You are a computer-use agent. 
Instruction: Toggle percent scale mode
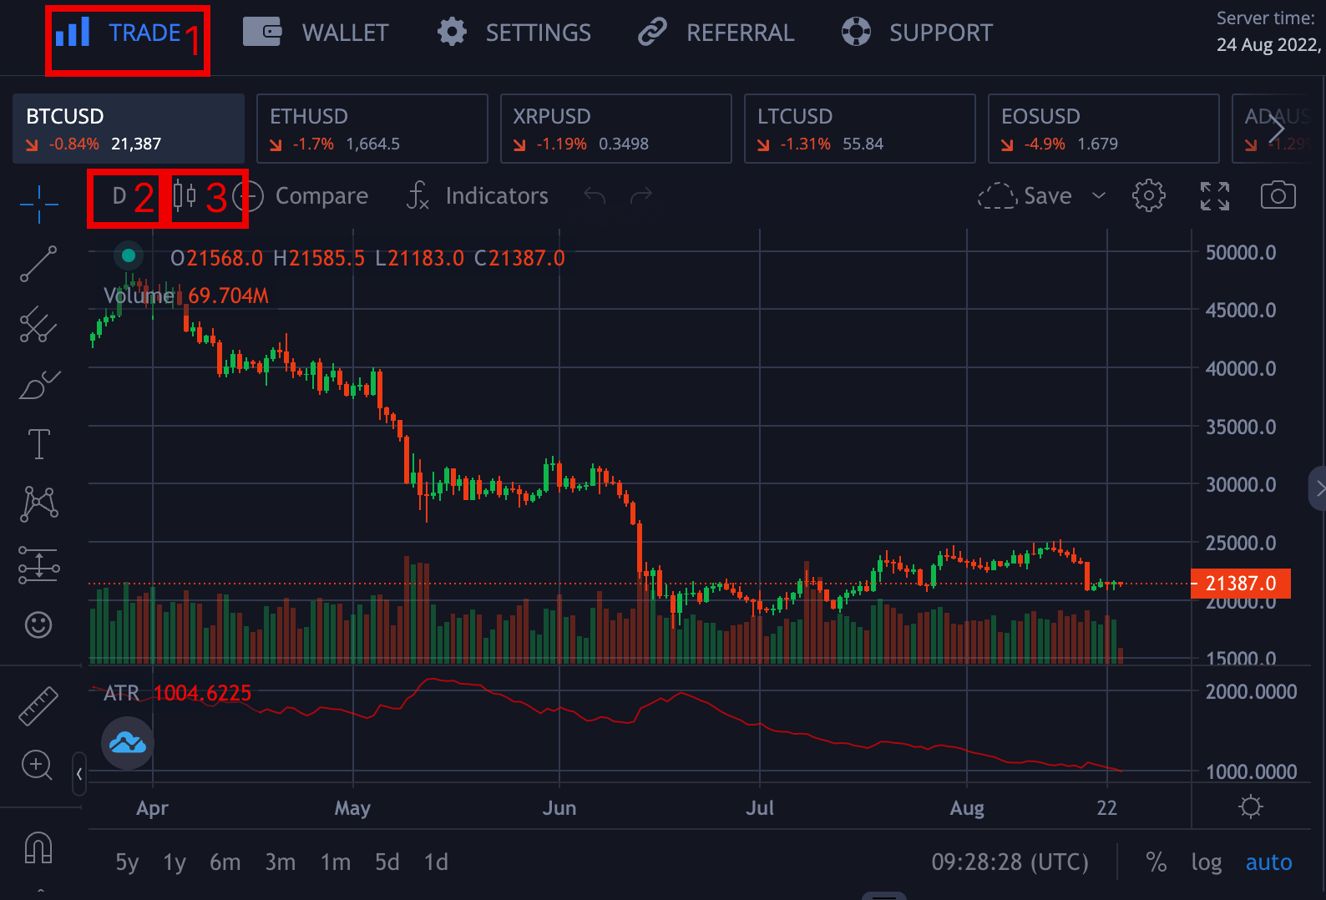1156,862
